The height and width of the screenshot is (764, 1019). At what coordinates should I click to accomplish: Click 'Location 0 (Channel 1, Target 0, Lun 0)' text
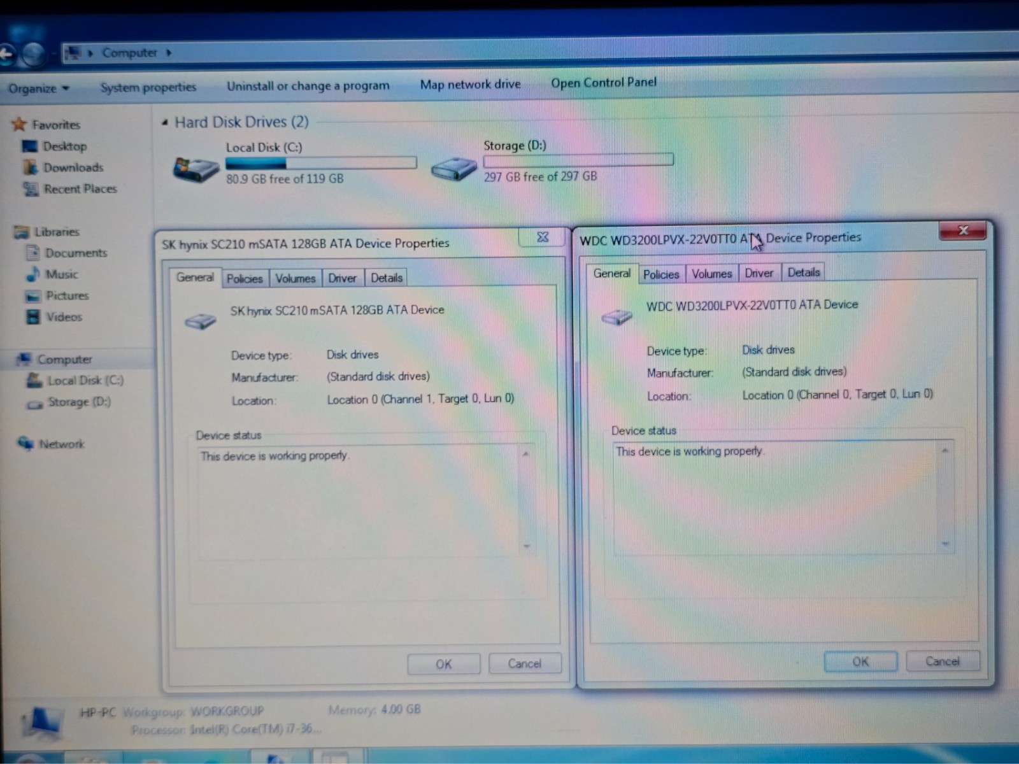(420, 399)
